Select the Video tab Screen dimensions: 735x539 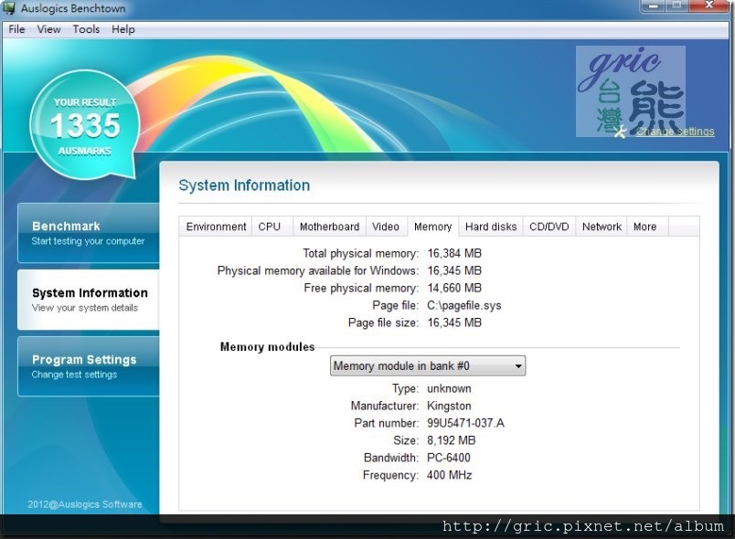[x=386, y=227]
